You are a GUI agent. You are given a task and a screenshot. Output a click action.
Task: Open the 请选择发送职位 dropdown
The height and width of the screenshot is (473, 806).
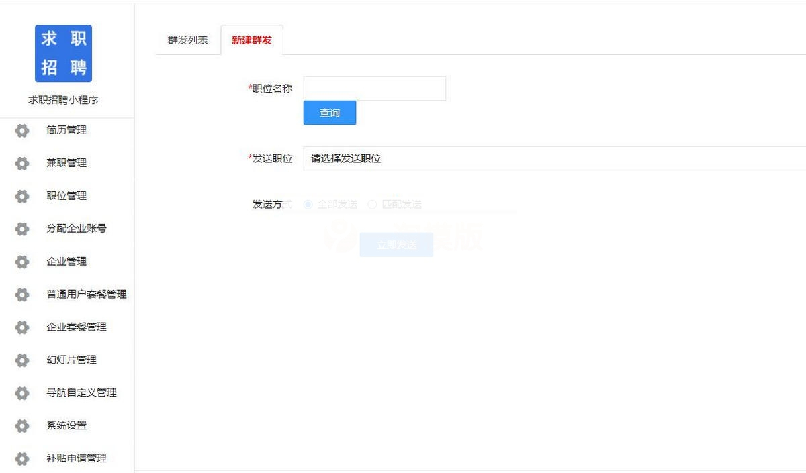coord(470,159)
